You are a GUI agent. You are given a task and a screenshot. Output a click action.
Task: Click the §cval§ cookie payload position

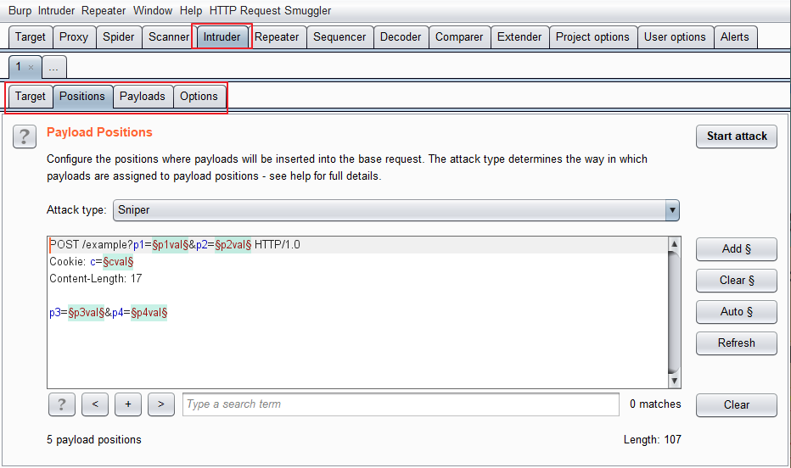tap(118, 262)
